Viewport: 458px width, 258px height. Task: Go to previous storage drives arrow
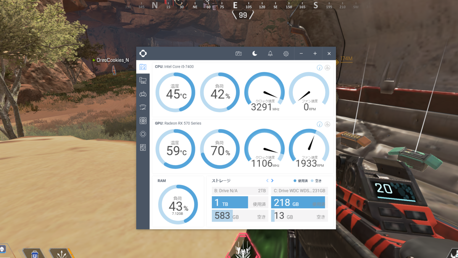pos(268,180)
